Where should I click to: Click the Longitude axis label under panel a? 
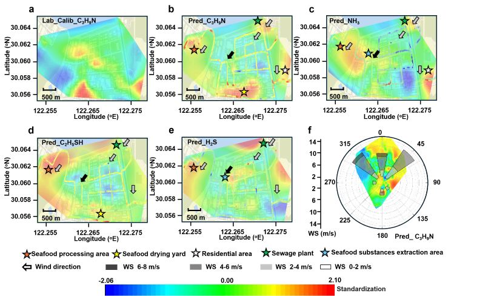[96, 116]
